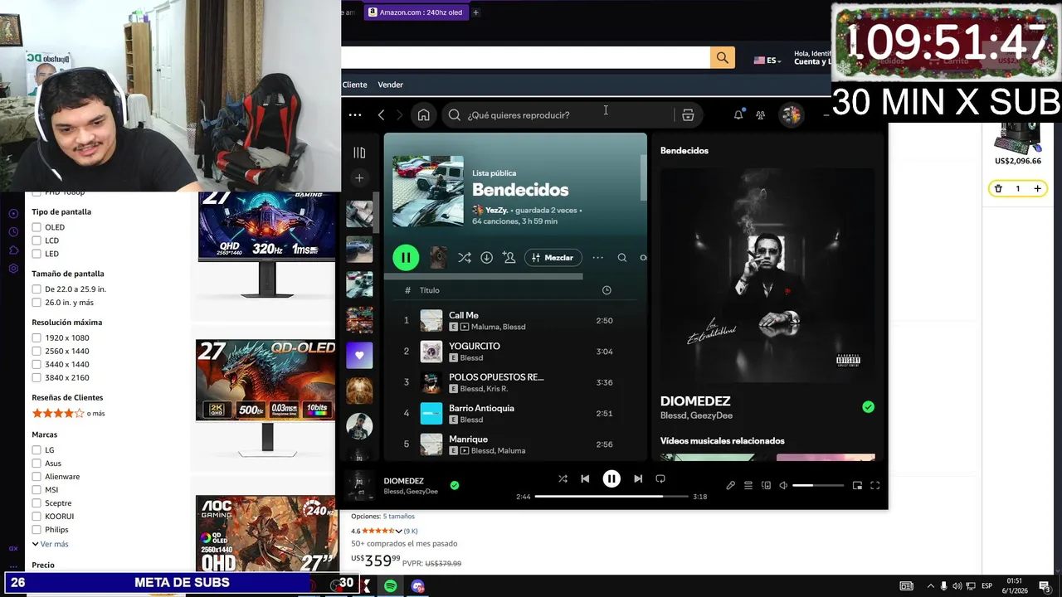1062x597 pixels.
Task: Check Alienware brand filter
Action: 37,477
